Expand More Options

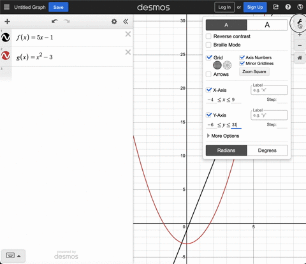point(223,136)
